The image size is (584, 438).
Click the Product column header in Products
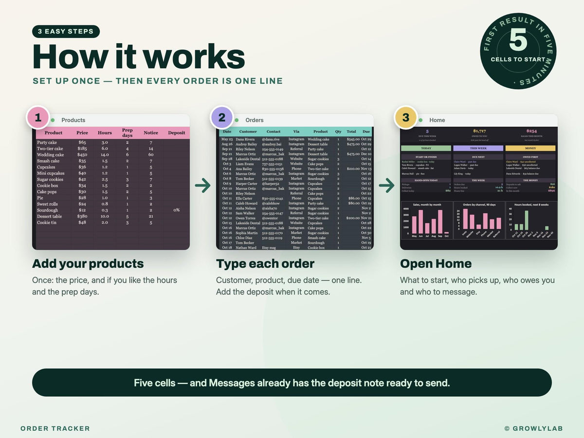pyautogui.click(x=54, y=132)
